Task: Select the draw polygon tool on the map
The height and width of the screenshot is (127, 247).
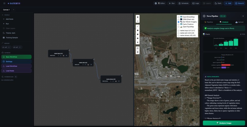Action: (138, 30)
